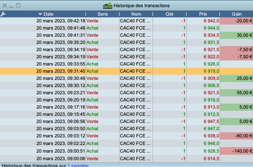Click the Prix column header
The image size is (253, 167).
click(203, 14)
